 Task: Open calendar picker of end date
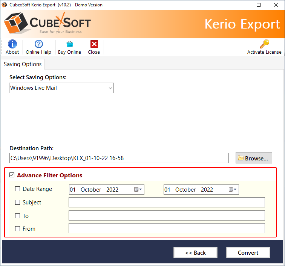click(233, 189)
